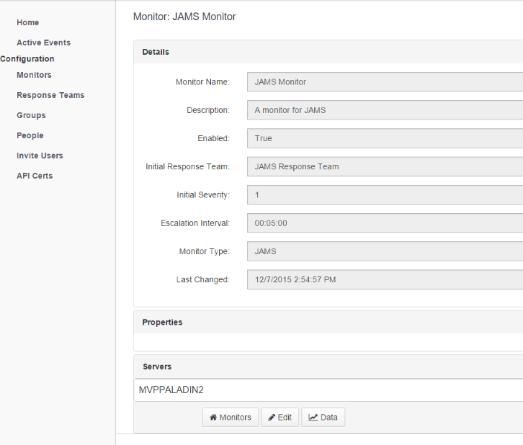The height and width of the screenshot is (445, 523).
Task: Navigate to People
Action: pyautogui.click(x=30, y=135)
